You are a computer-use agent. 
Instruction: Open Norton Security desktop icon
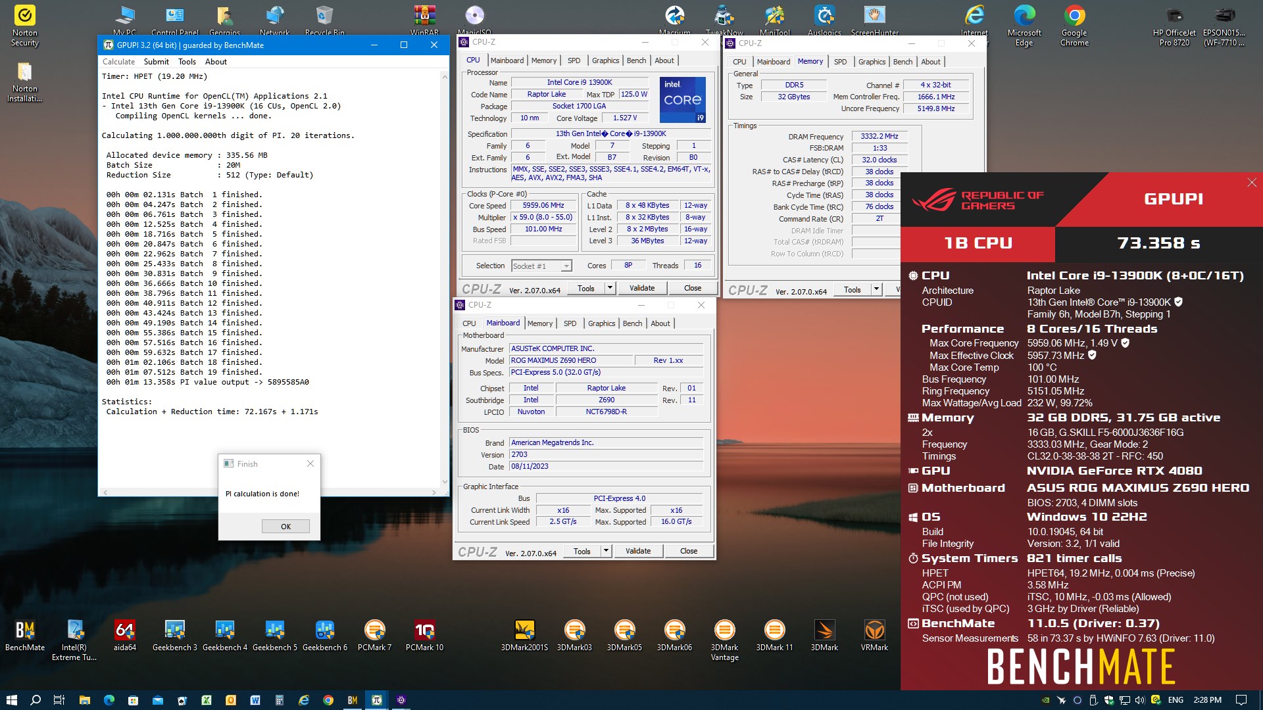tap(25, 26)
